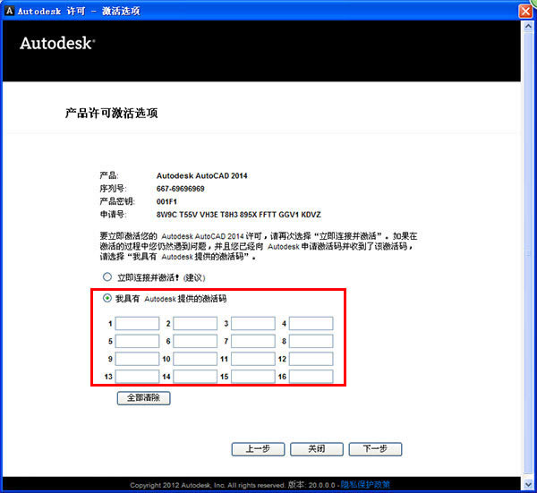Click the scrollbar up arrow
The width and height of the screenshot is (537, 493).
coord(528,27)
